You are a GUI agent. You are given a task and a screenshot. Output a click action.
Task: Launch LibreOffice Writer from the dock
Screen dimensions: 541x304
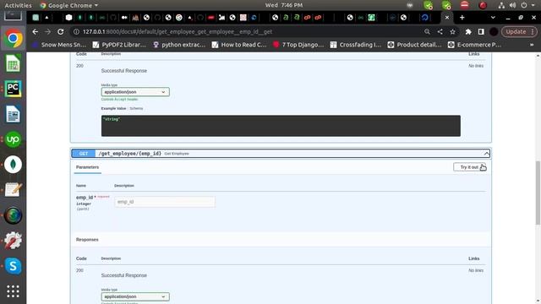point(14,114)
